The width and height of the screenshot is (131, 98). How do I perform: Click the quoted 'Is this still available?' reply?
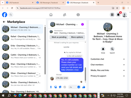[74, 56]
